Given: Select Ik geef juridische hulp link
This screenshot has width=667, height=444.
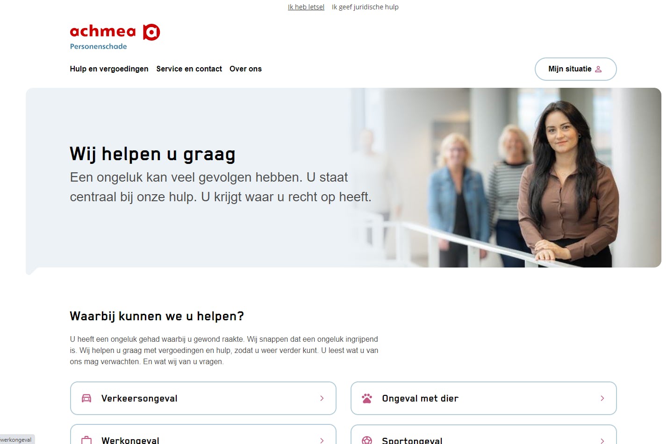Looking at the screenshot, I should [365, 7].
